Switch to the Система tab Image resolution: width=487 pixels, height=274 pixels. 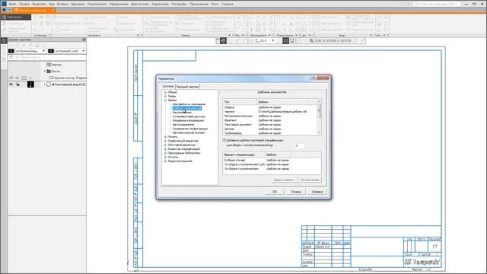coord(168,86)
